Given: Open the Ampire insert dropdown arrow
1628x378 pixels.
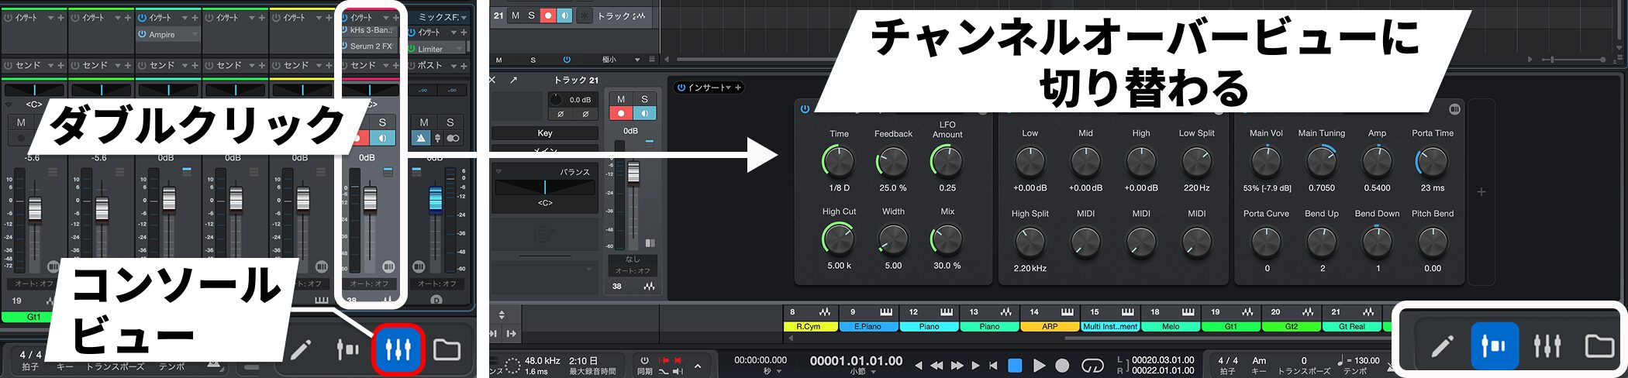Looking at the screenshot, I should 194,35.
